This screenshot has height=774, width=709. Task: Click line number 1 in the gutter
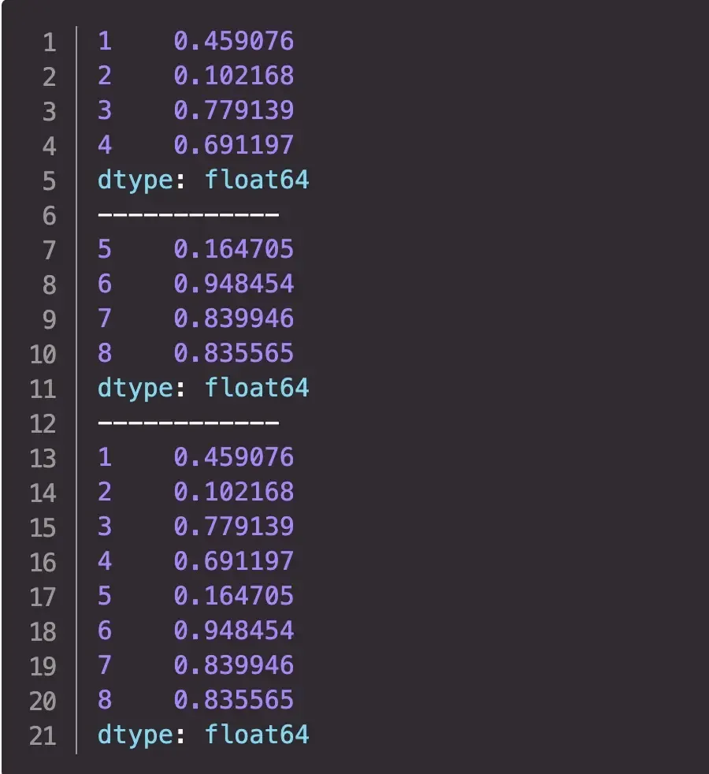click(49, 42)
